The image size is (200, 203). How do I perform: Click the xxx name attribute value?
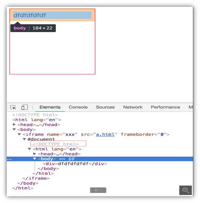pyautogui.click(x=70, y=134)
